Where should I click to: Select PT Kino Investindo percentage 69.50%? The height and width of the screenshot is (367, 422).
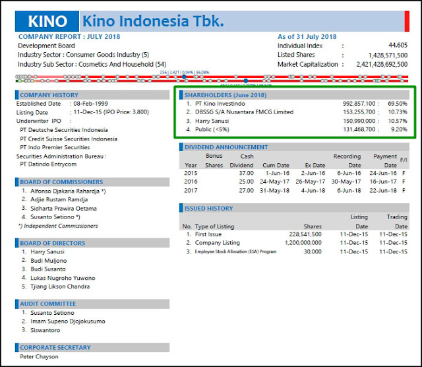click(x=398, y=104)
